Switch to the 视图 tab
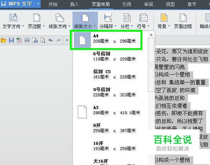This screenshot has width=210, height=165. pos(170,4)
